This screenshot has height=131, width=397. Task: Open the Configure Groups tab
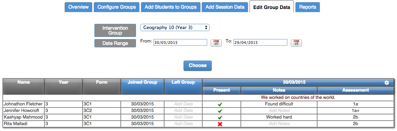tap(117, 7)
